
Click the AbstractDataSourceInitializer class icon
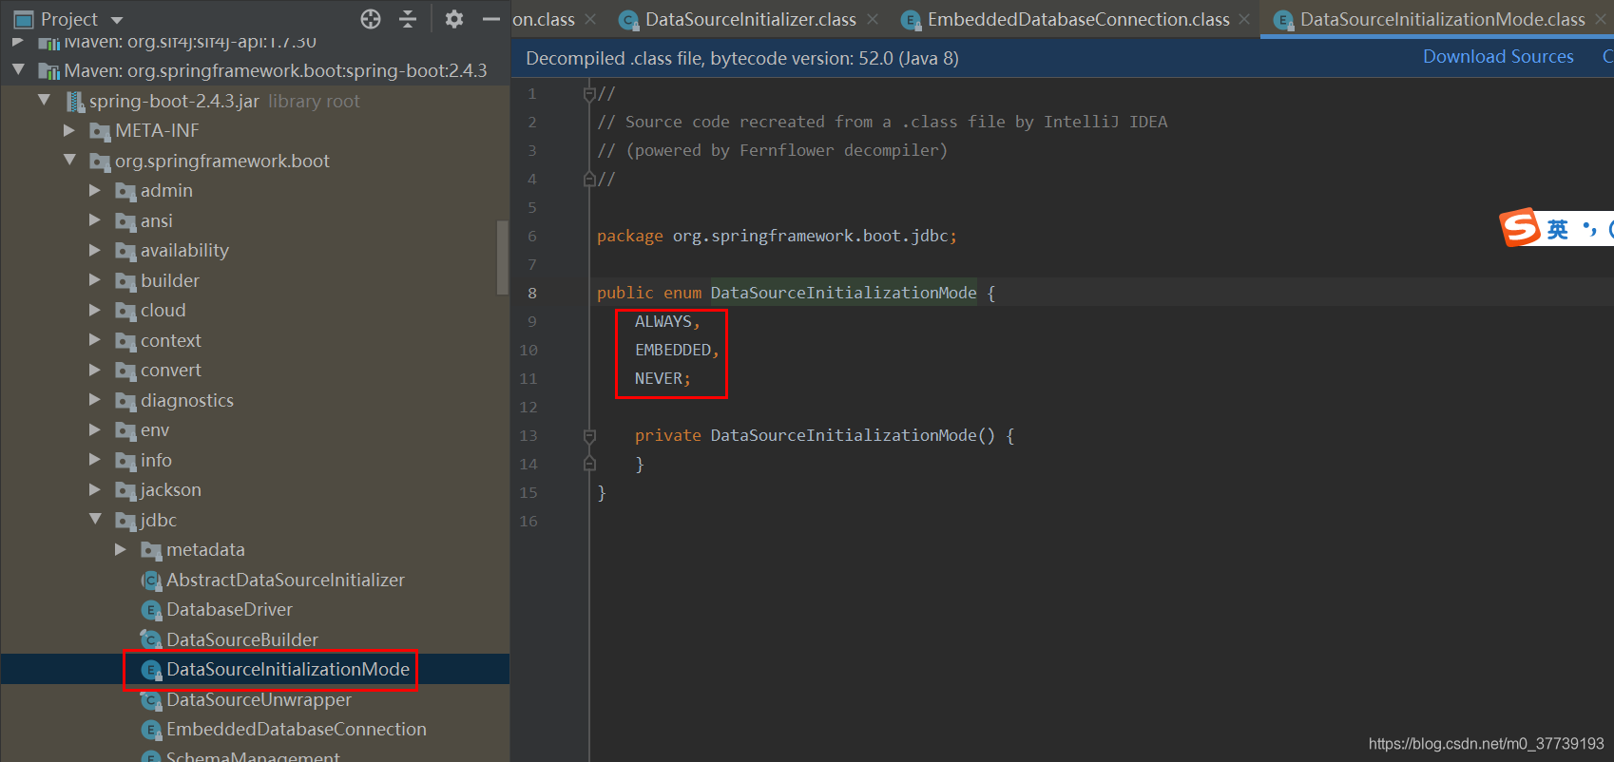coord(150,581)
